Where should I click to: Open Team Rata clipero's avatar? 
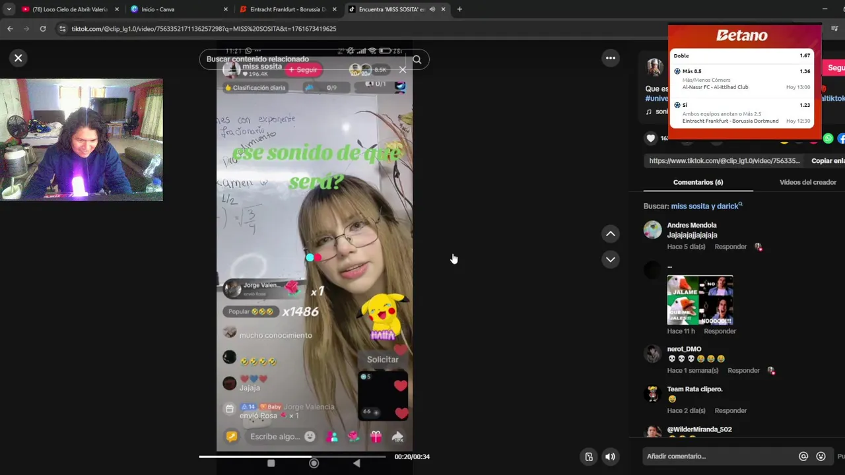tap(652, 394)
